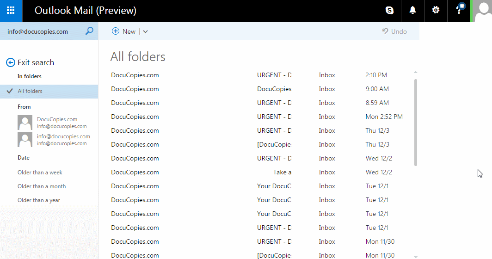Filter results Older than a week
The width and height of the screenshot is (492, 259).
click(x=40, y=173)
